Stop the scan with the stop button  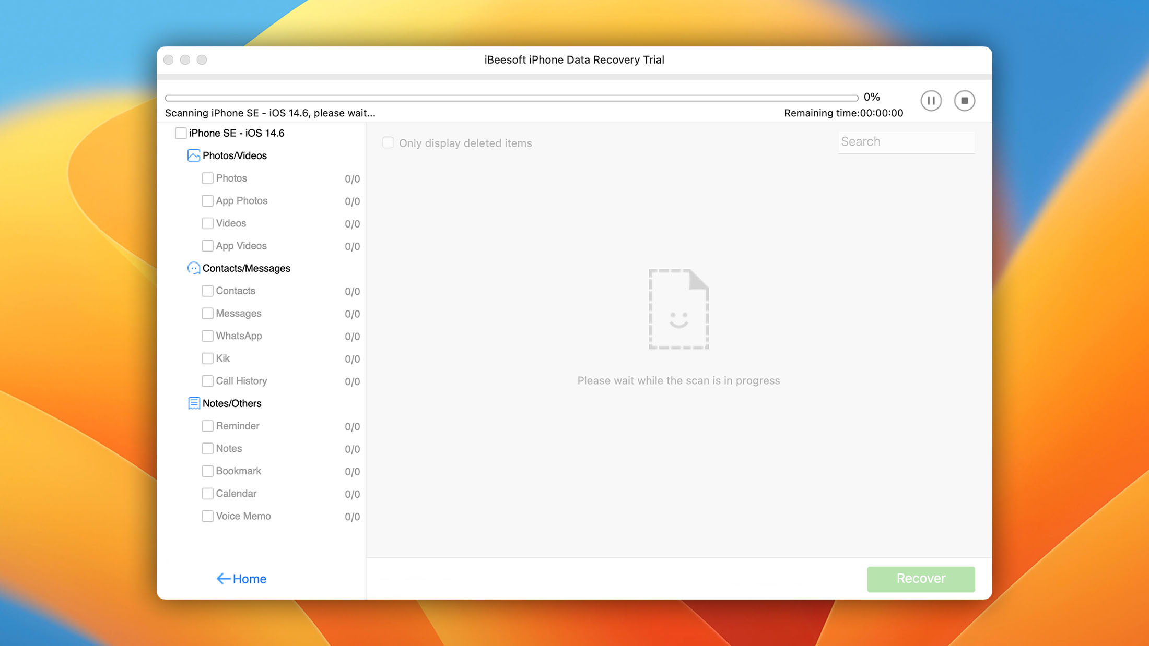pyautogui.click(x=964, y=100)
